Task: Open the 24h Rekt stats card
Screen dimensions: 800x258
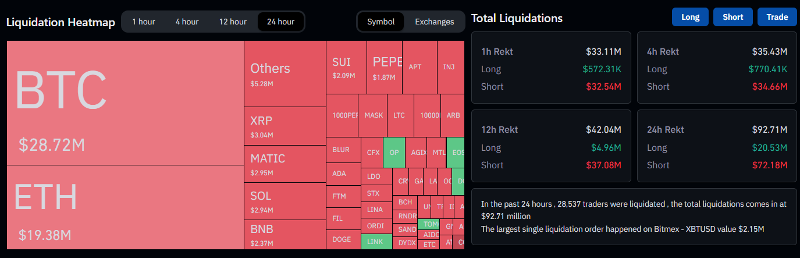Action: (x=716, y=147)
